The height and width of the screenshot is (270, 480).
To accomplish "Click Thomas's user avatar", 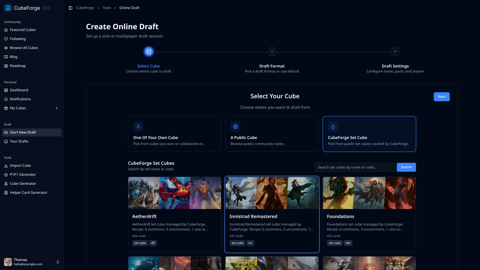I will tap(8, 262).
